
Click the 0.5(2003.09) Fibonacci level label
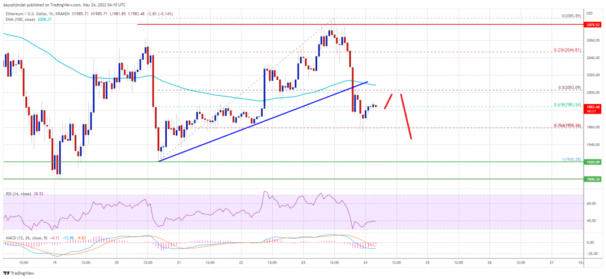(571, 87)
